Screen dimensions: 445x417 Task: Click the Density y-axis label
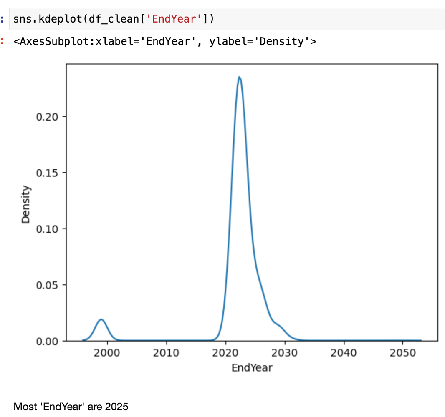[x=26, y=204]
